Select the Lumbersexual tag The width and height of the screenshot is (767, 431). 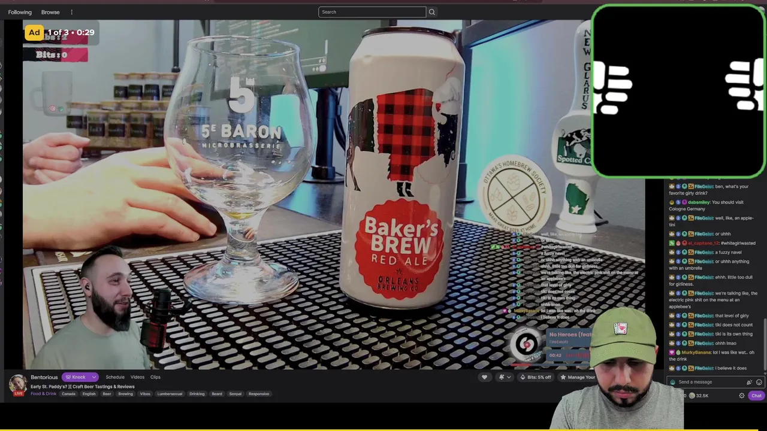click(x=170, y=394)
